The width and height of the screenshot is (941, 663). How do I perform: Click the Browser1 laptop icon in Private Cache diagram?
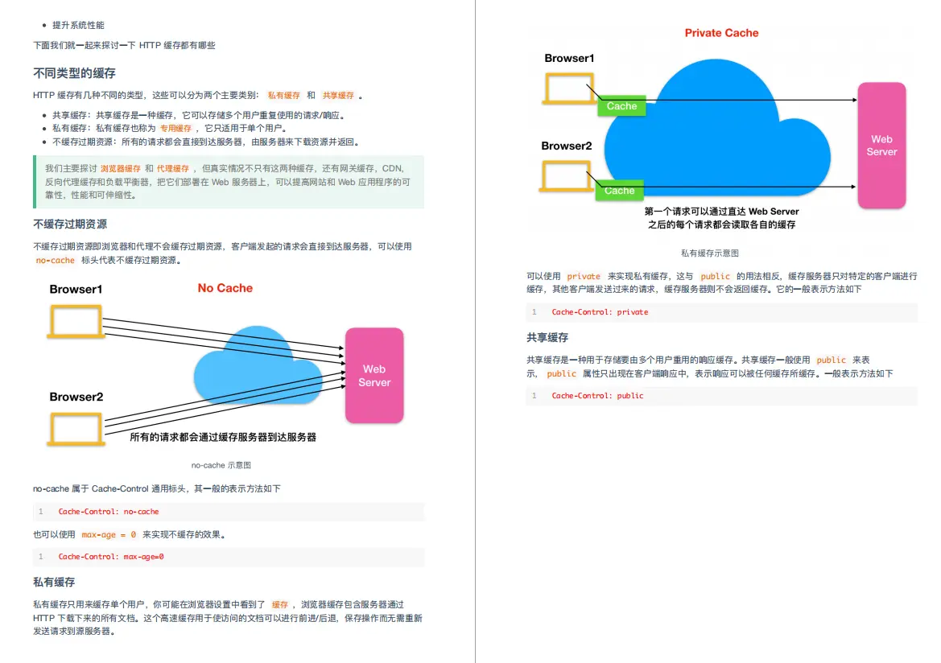click(x=569, y=89)
